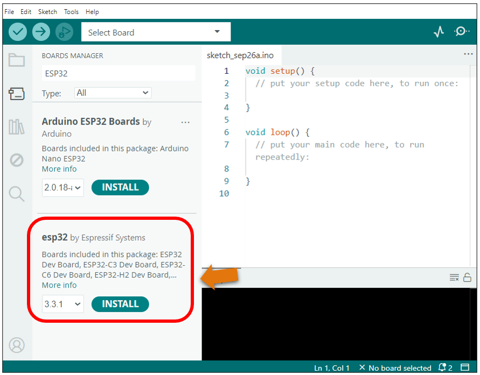Toggle the Boards Manager sidebar icon
480x375 pixels.
pos(17,93)
